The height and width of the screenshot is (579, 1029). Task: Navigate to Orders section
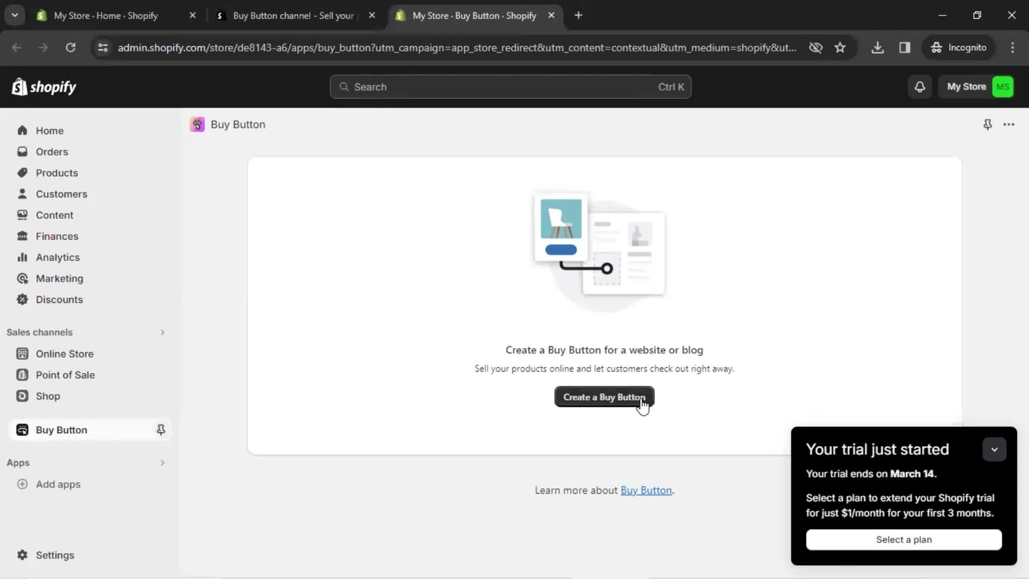pos(51,151)
